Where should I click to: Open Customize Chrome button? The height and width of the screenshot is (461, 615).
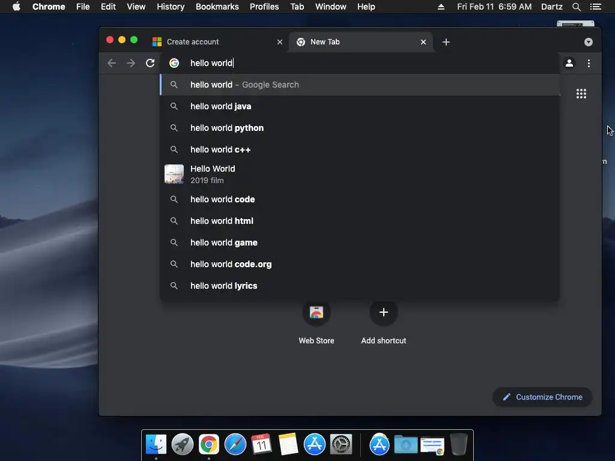pos(542,397)
